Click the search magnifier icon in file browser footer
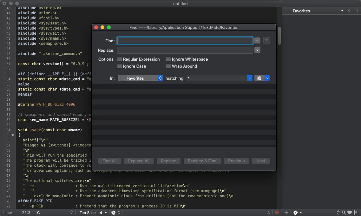 pos(344,213)
